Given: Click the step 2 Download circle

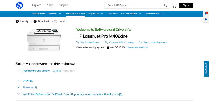Looking at the screenshot, I should pos(35,21).
